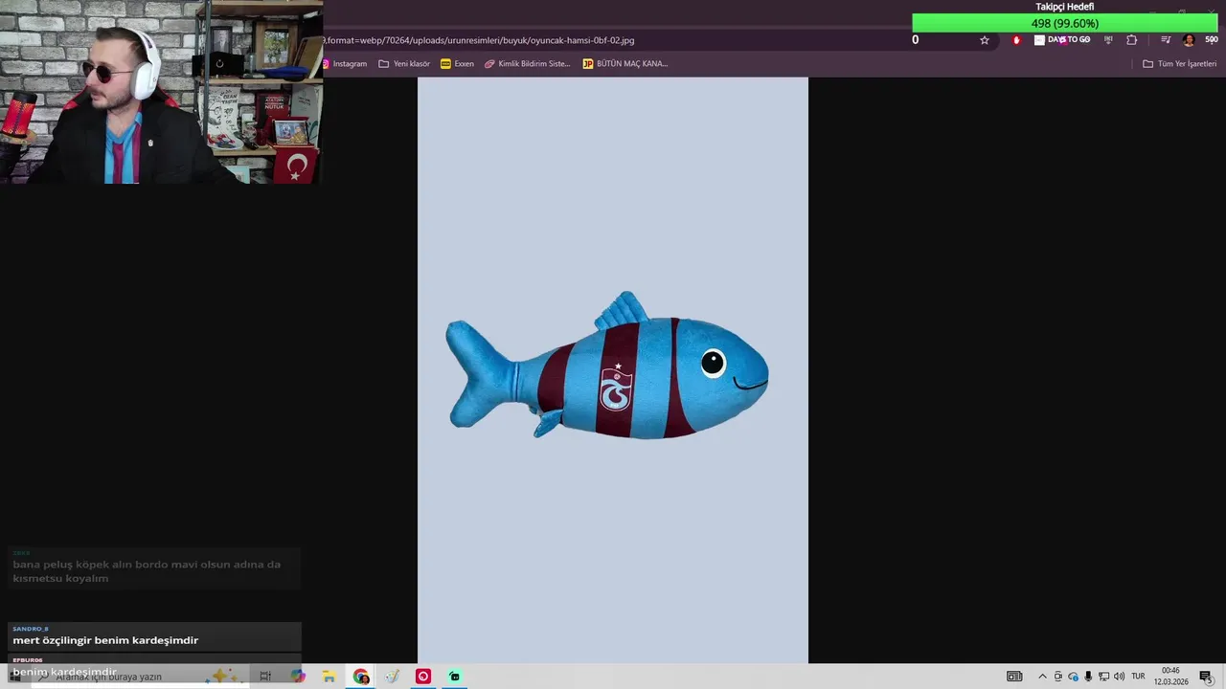
Task: Open the notification center icon
Action: (1206, 677)
